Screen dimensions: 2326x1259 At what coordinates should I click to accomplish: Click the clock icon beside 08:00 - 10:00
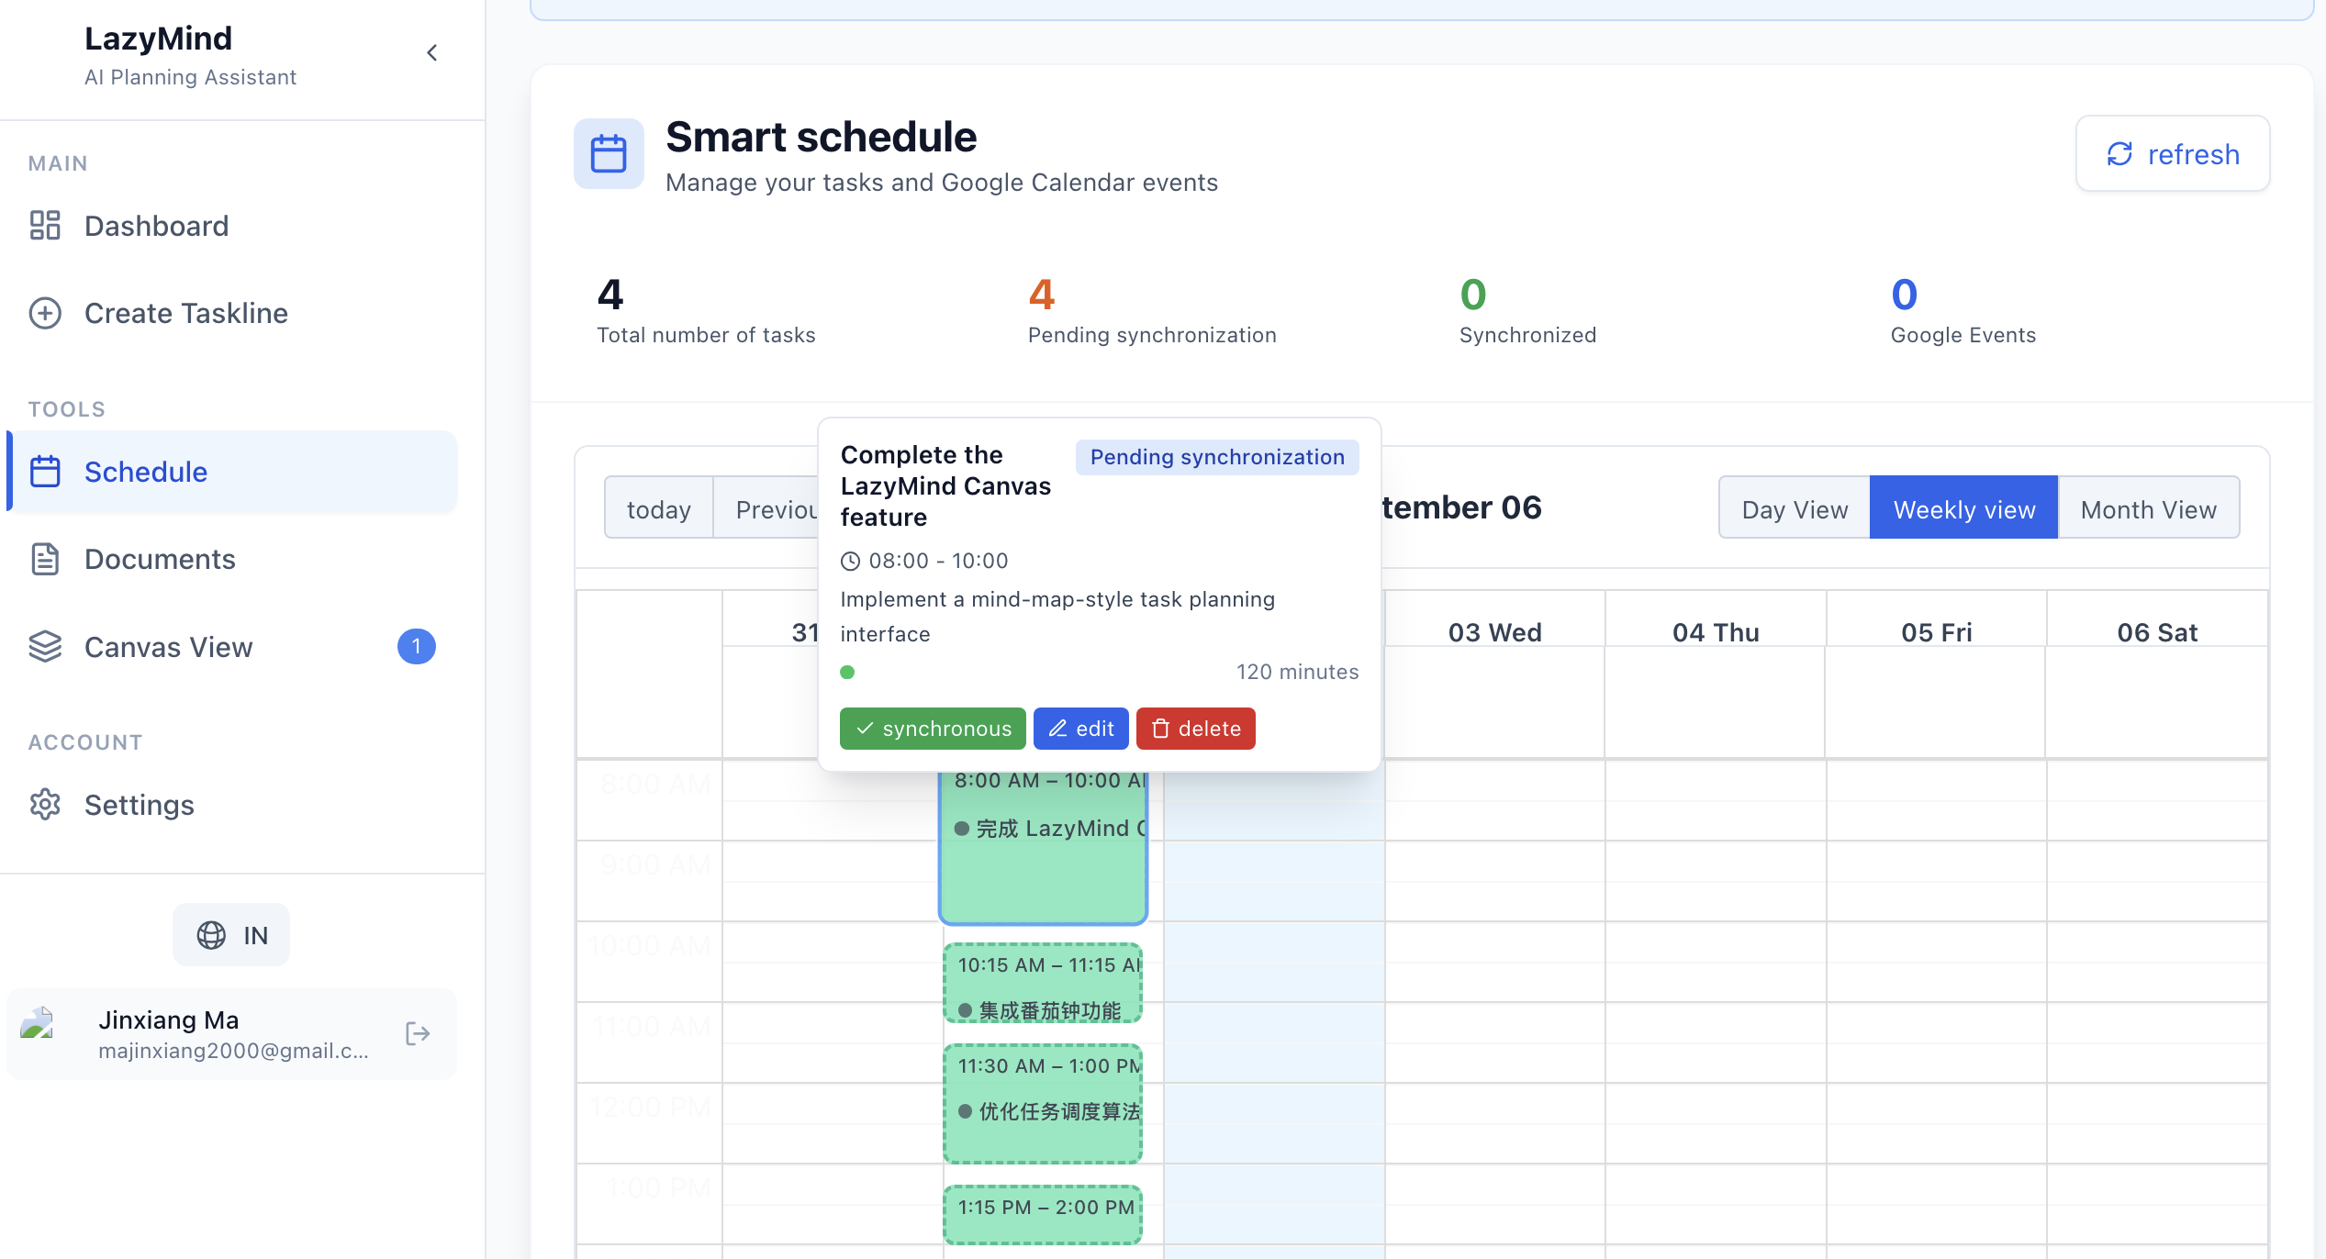tap(851, 561)
